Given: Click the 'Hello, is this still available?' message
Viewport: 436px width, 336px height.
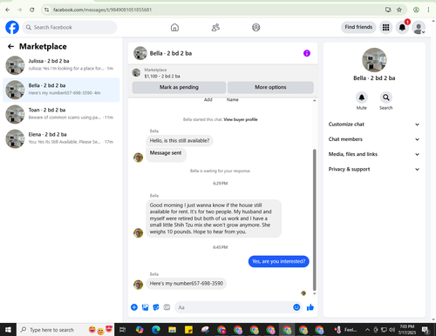Looking at the screenshot, I should click(x=180, y=141).
